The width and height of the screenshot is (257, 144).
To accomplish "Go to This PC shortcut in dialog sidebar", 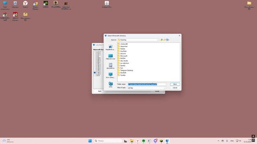I will 110,75.
